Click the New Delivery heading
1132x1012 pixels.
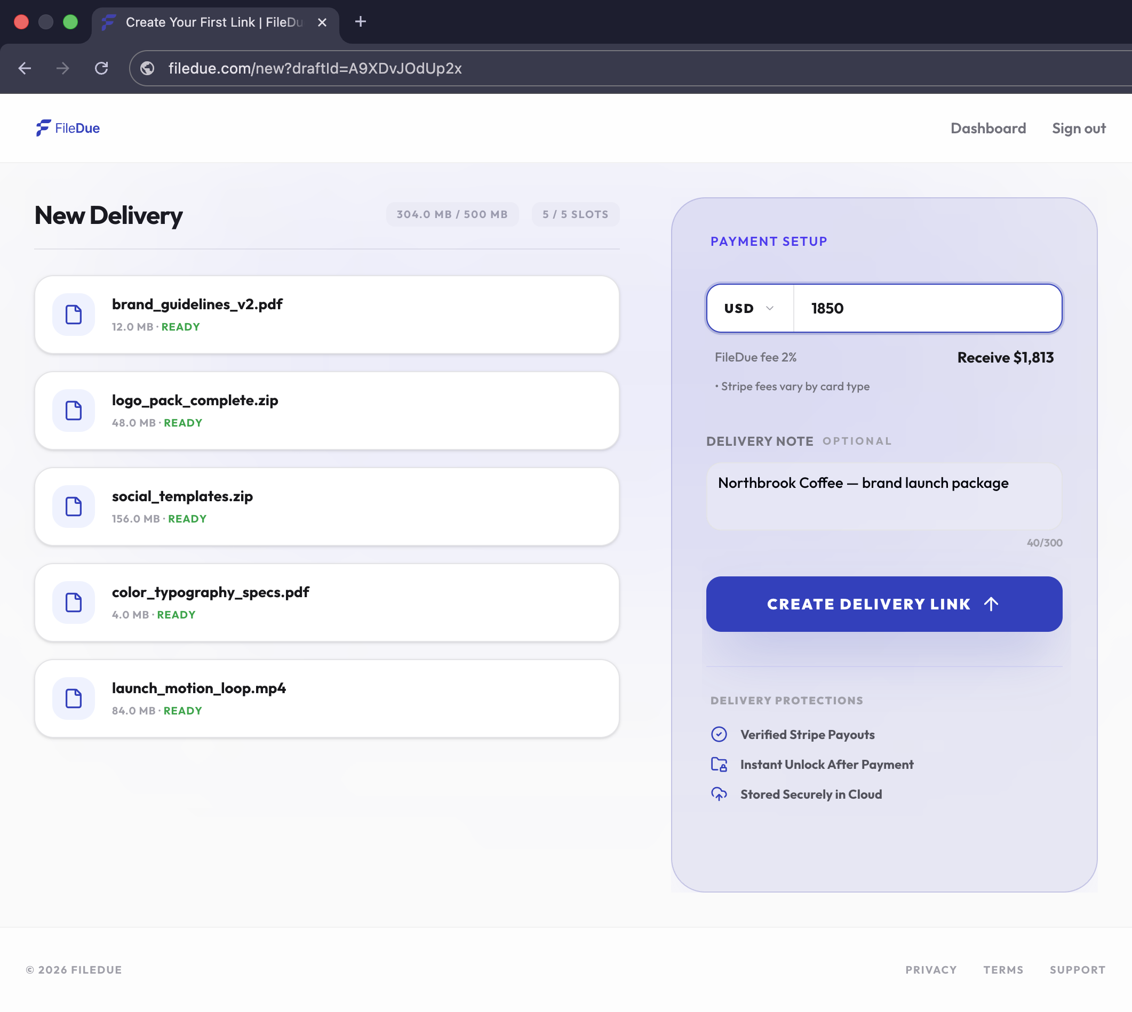pyautogui.click(x=108, y=215)
